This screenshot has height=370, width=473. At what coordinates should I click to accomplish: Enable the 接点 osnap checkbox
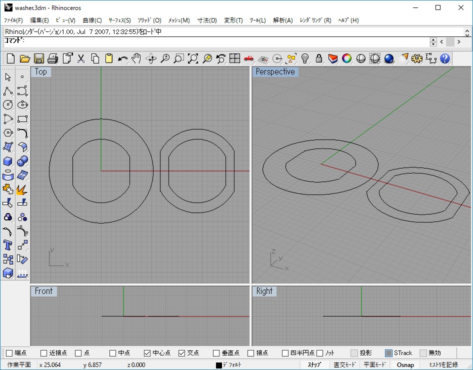[x=250, y=353]
